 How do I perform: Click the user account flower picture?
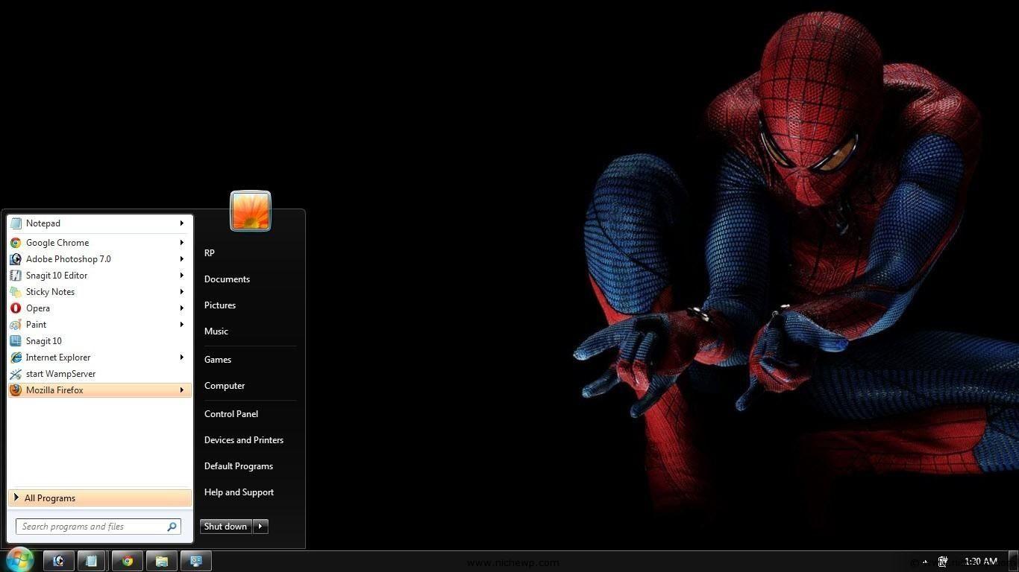coord(251,211)
